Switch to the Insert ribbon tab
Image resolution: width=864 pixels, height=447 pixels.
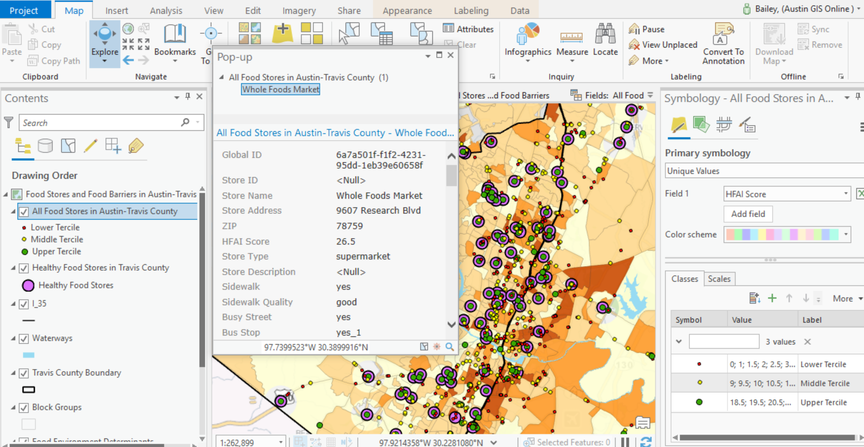click(x=117, y=10)
